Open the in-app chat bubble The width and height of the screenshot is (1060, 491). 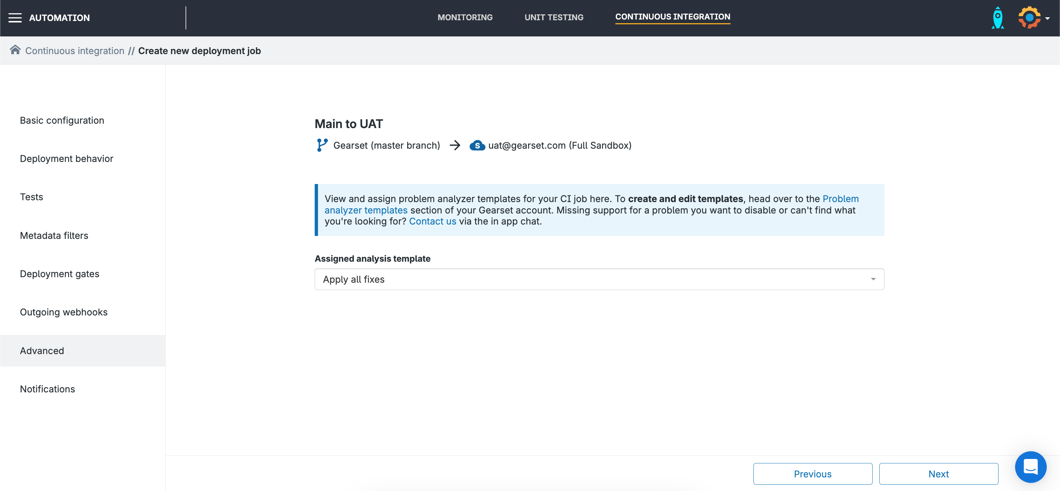pyautogui.click(x=1030, y=467)
